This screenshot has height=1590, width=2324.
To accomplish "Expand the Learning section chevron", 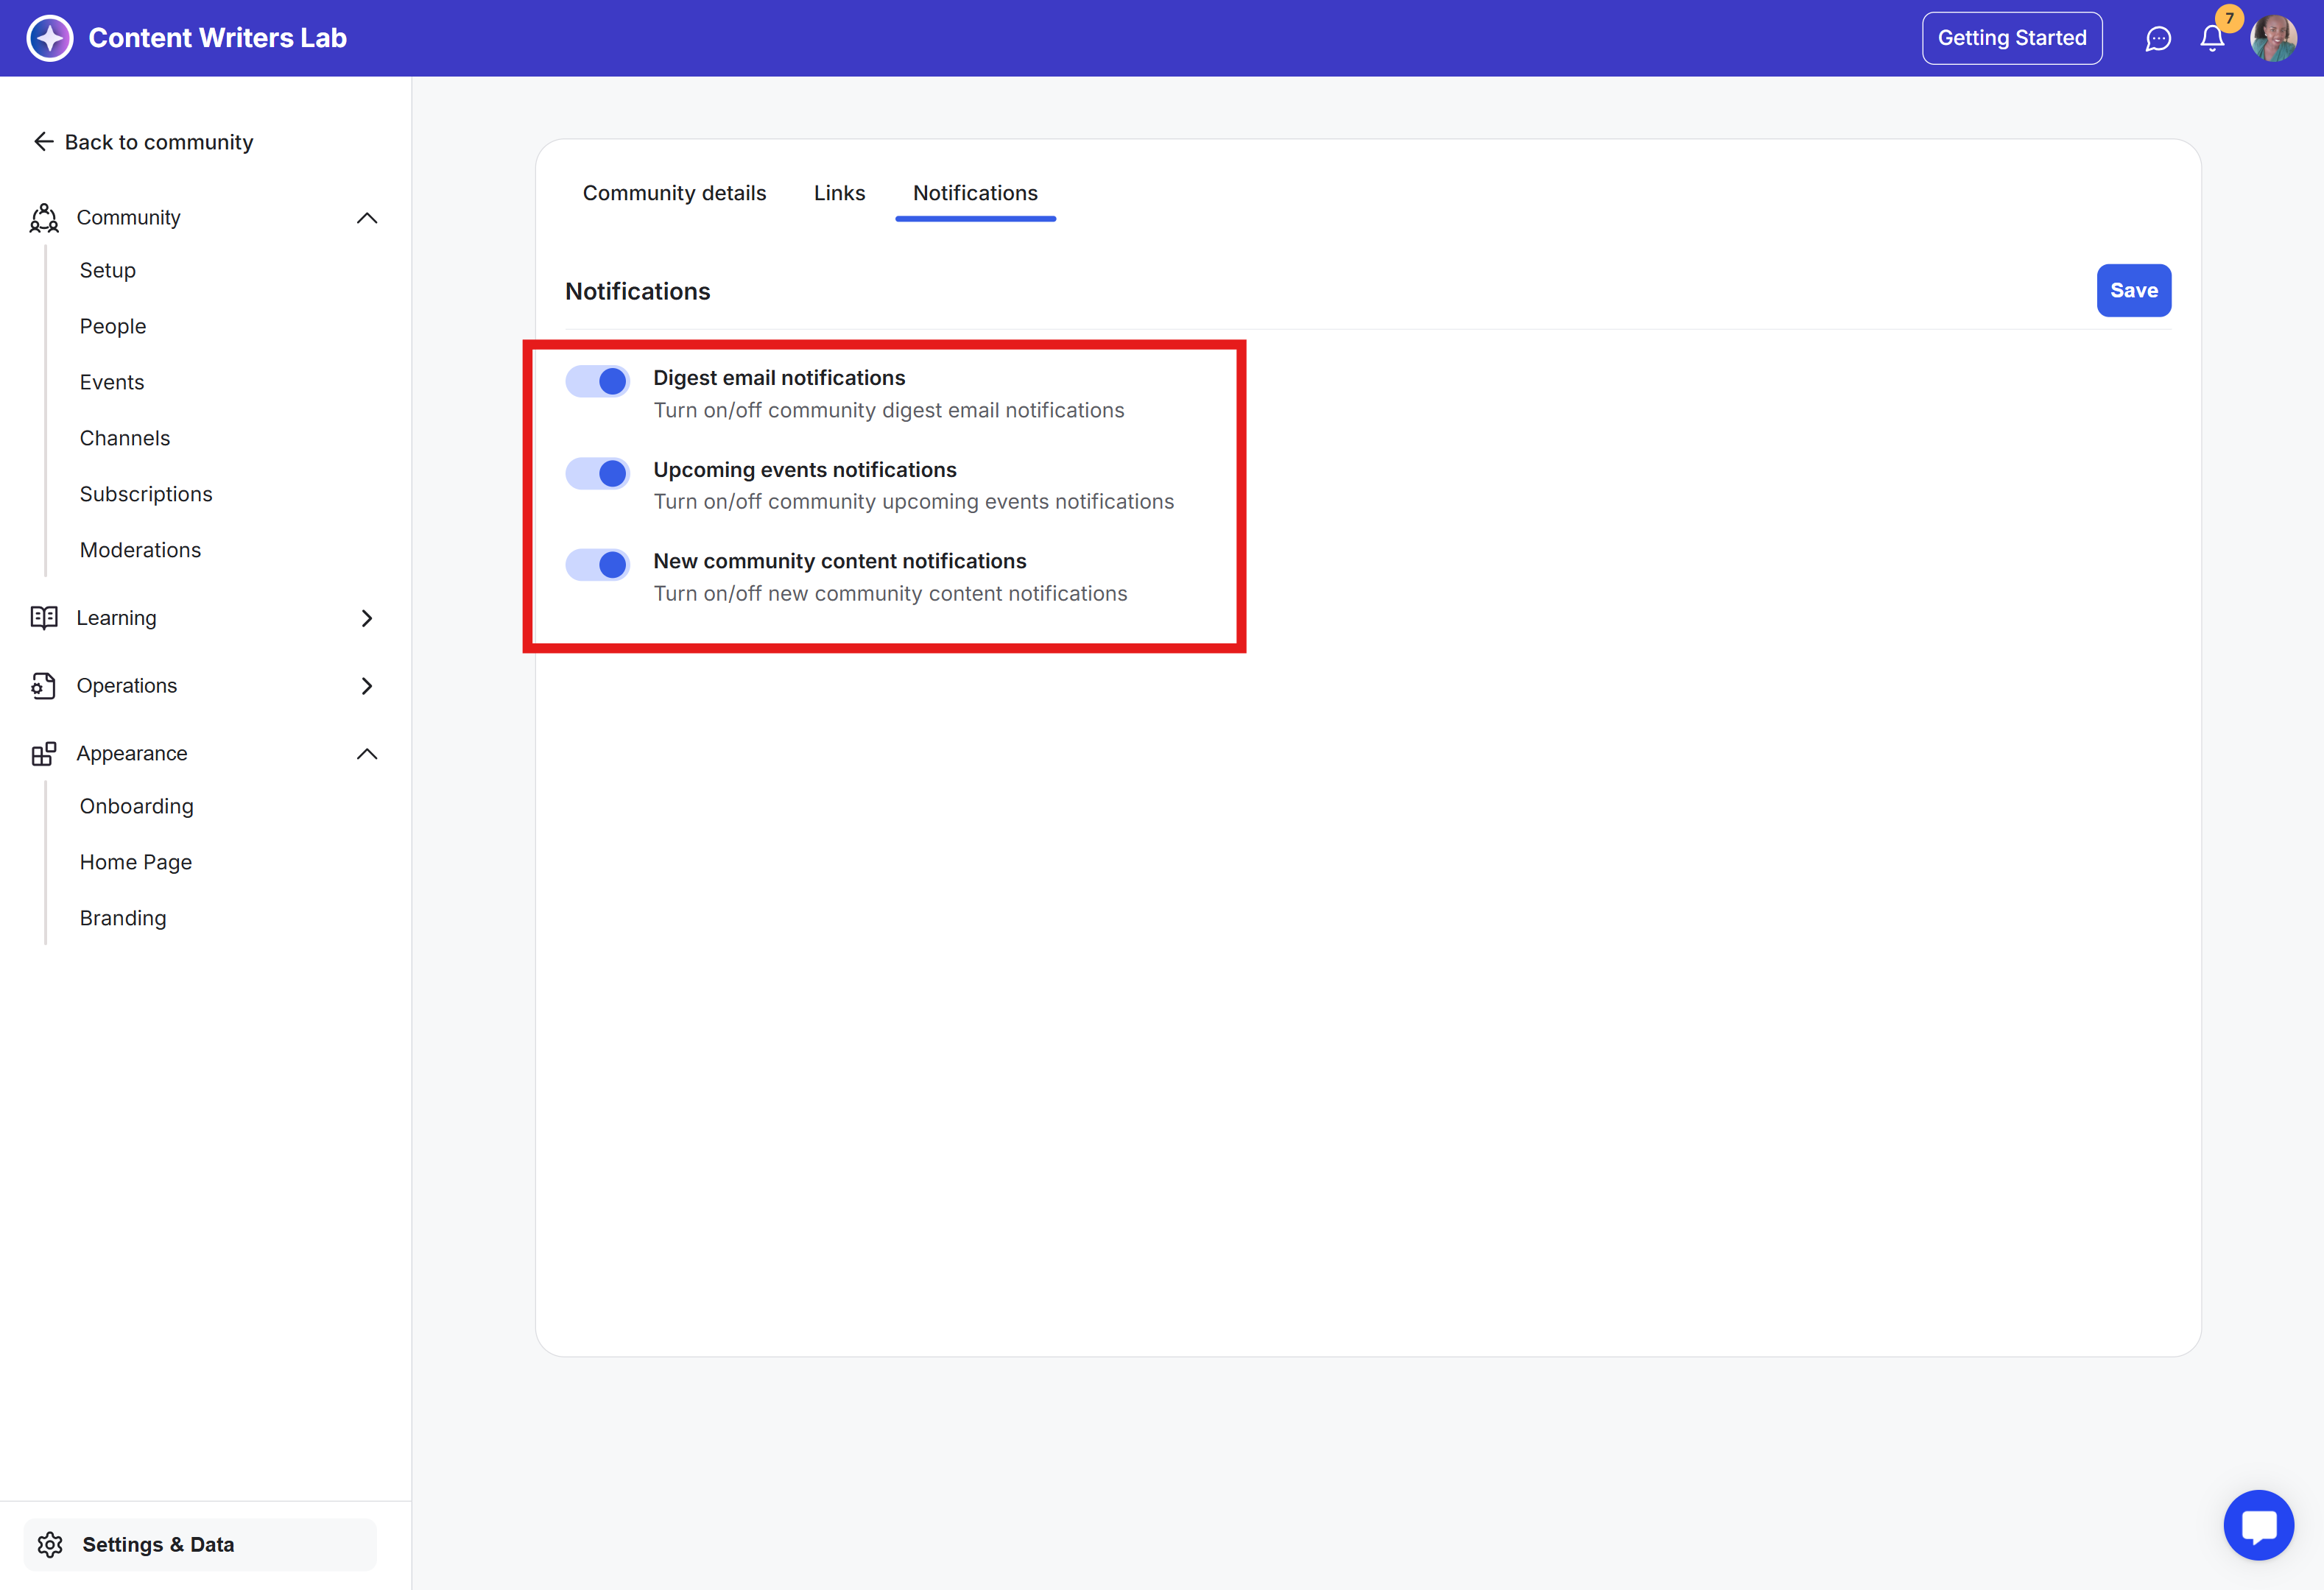I will 367,618.
